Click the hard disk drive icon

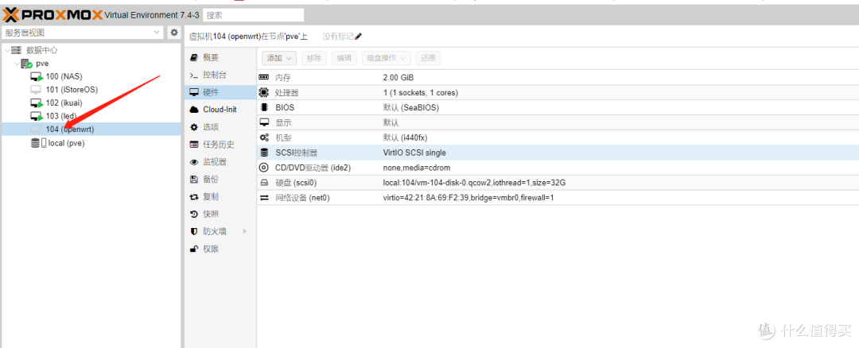[x=264, y=183]
